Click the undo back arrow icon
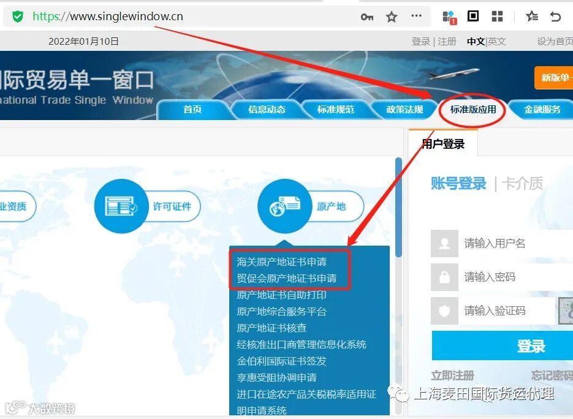The height and width of the screenshot is (419, 573). [555, 17]
